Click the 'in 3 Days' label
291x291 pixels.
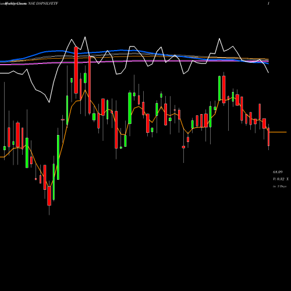[x=279, y=186]
